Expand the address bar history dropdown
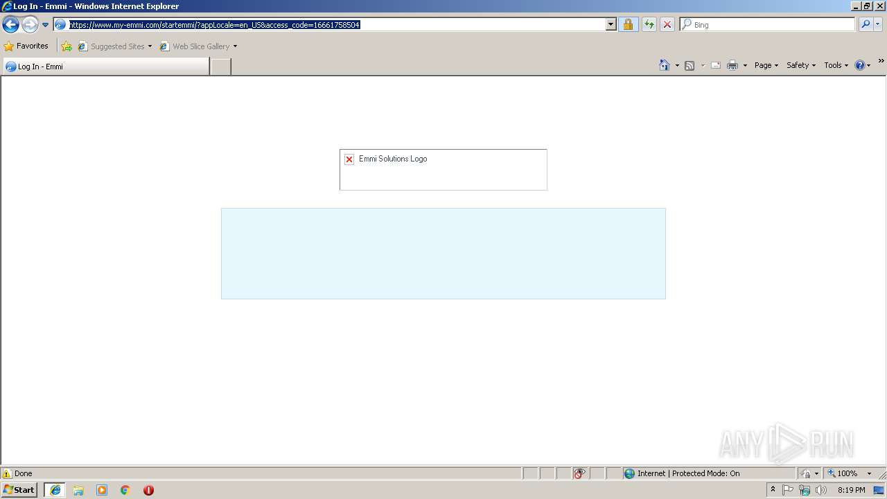Viewport: 887px width, 499px height. click(611, 25)
